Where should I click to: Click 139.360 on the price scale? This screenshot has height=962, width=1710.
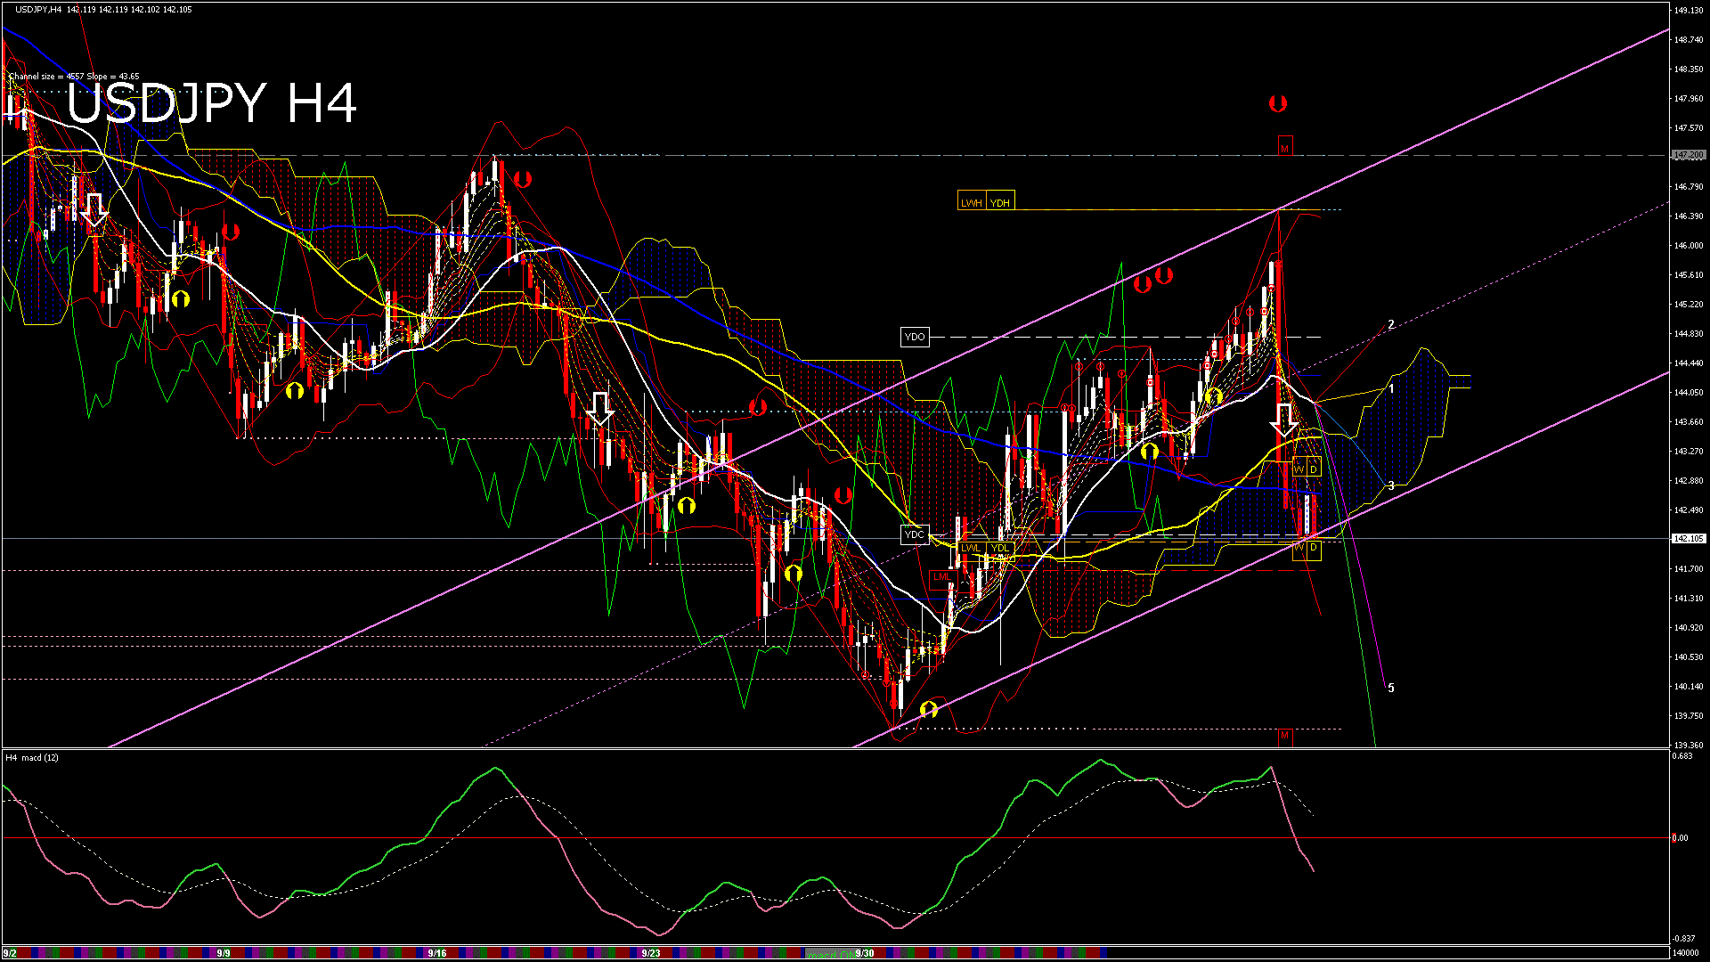coord(1689,746)
